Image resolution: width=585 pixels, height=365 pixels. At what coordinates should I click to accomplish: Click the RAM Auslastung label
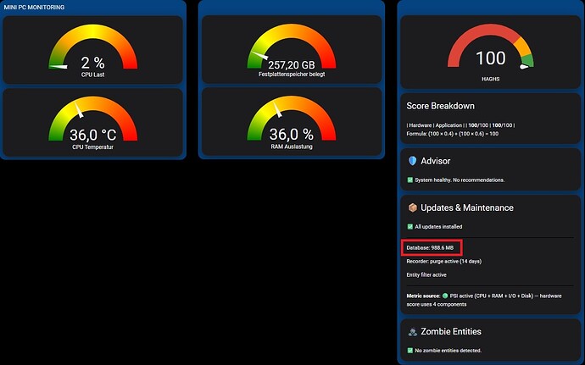[292, 147]
